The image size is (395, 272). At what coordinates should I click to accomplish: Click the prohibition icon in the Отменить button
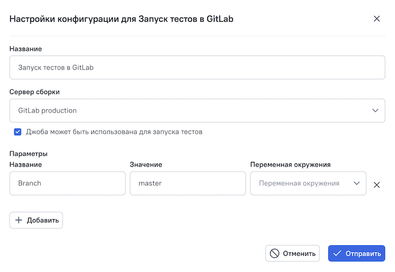[x=275, y=253]
